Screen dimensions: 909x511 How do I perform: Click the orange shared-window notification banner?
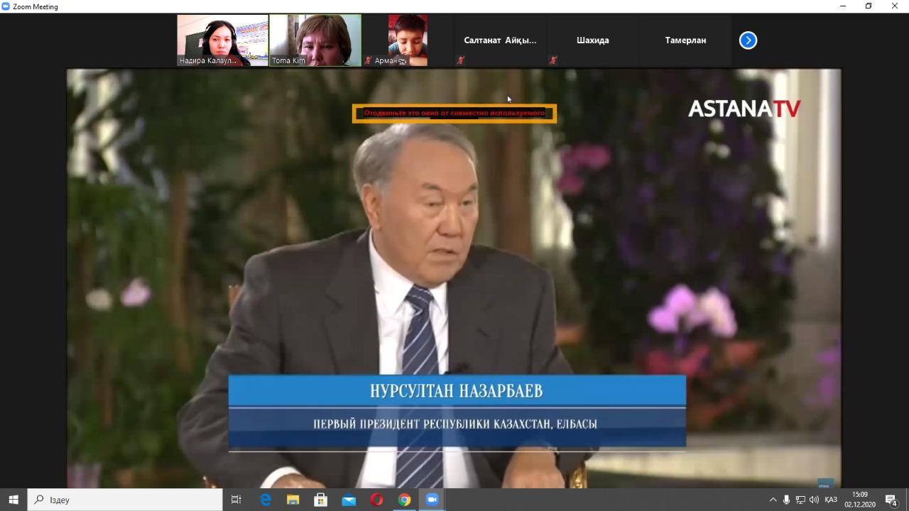[454, 114]
